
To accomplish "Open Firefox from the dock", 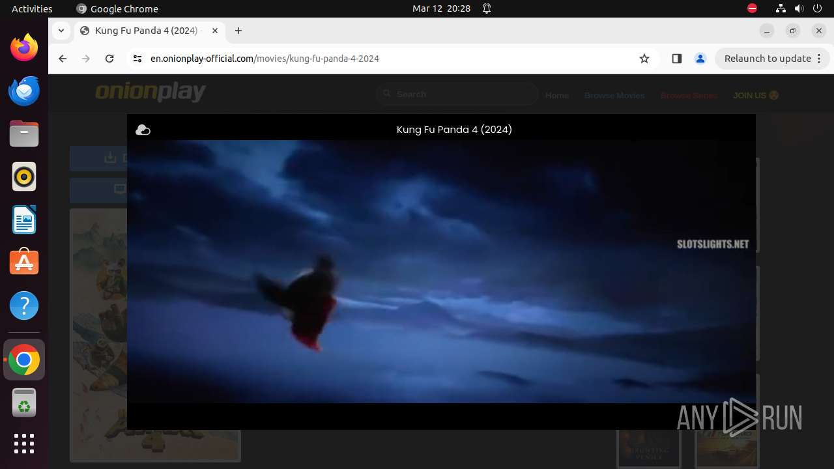I will [24, 48].
